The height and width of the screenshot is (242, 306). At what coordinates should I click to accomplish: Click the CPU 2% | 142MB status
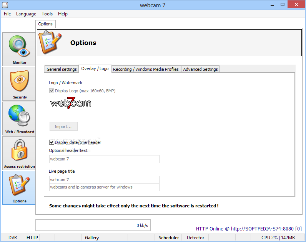tap(278, 237)
